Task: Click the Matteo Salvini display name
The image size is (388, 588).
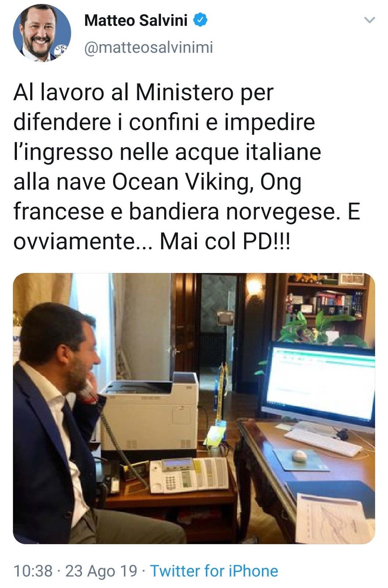Action: tap(136, 20)
